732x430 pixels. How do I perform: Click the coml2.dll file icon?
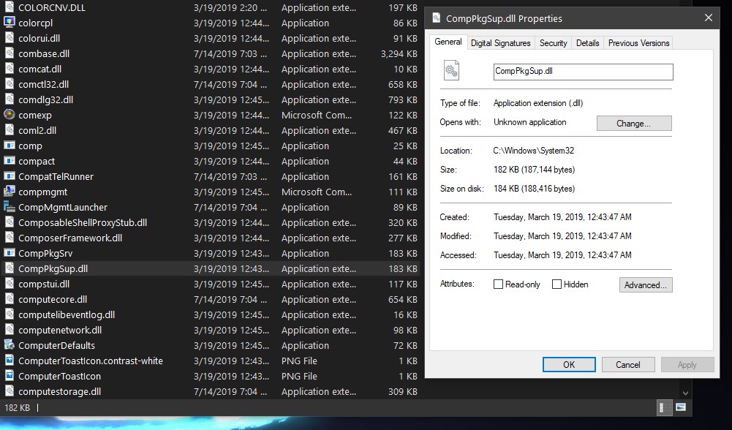click(x=10, y=130)
